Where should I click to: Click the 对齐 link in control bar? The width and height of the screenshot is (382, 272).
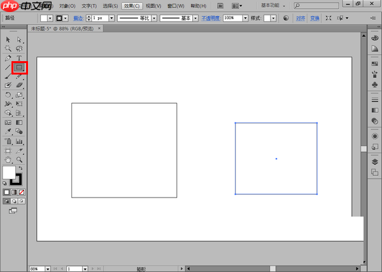[x=301, y=18]
